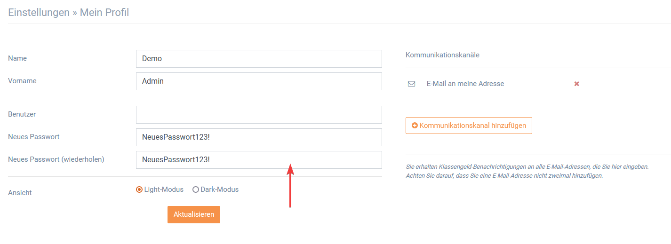Save profile with Aktualisieren button

tap(194, 214)
